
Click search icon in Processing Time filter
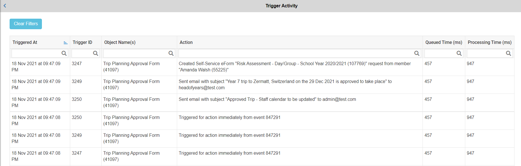pyautogui.click(x=508, y=53)
